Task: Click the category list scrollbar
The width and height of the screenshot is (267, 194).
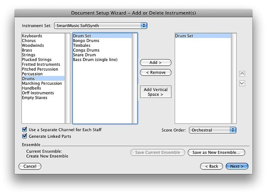Action: point(67,78)
